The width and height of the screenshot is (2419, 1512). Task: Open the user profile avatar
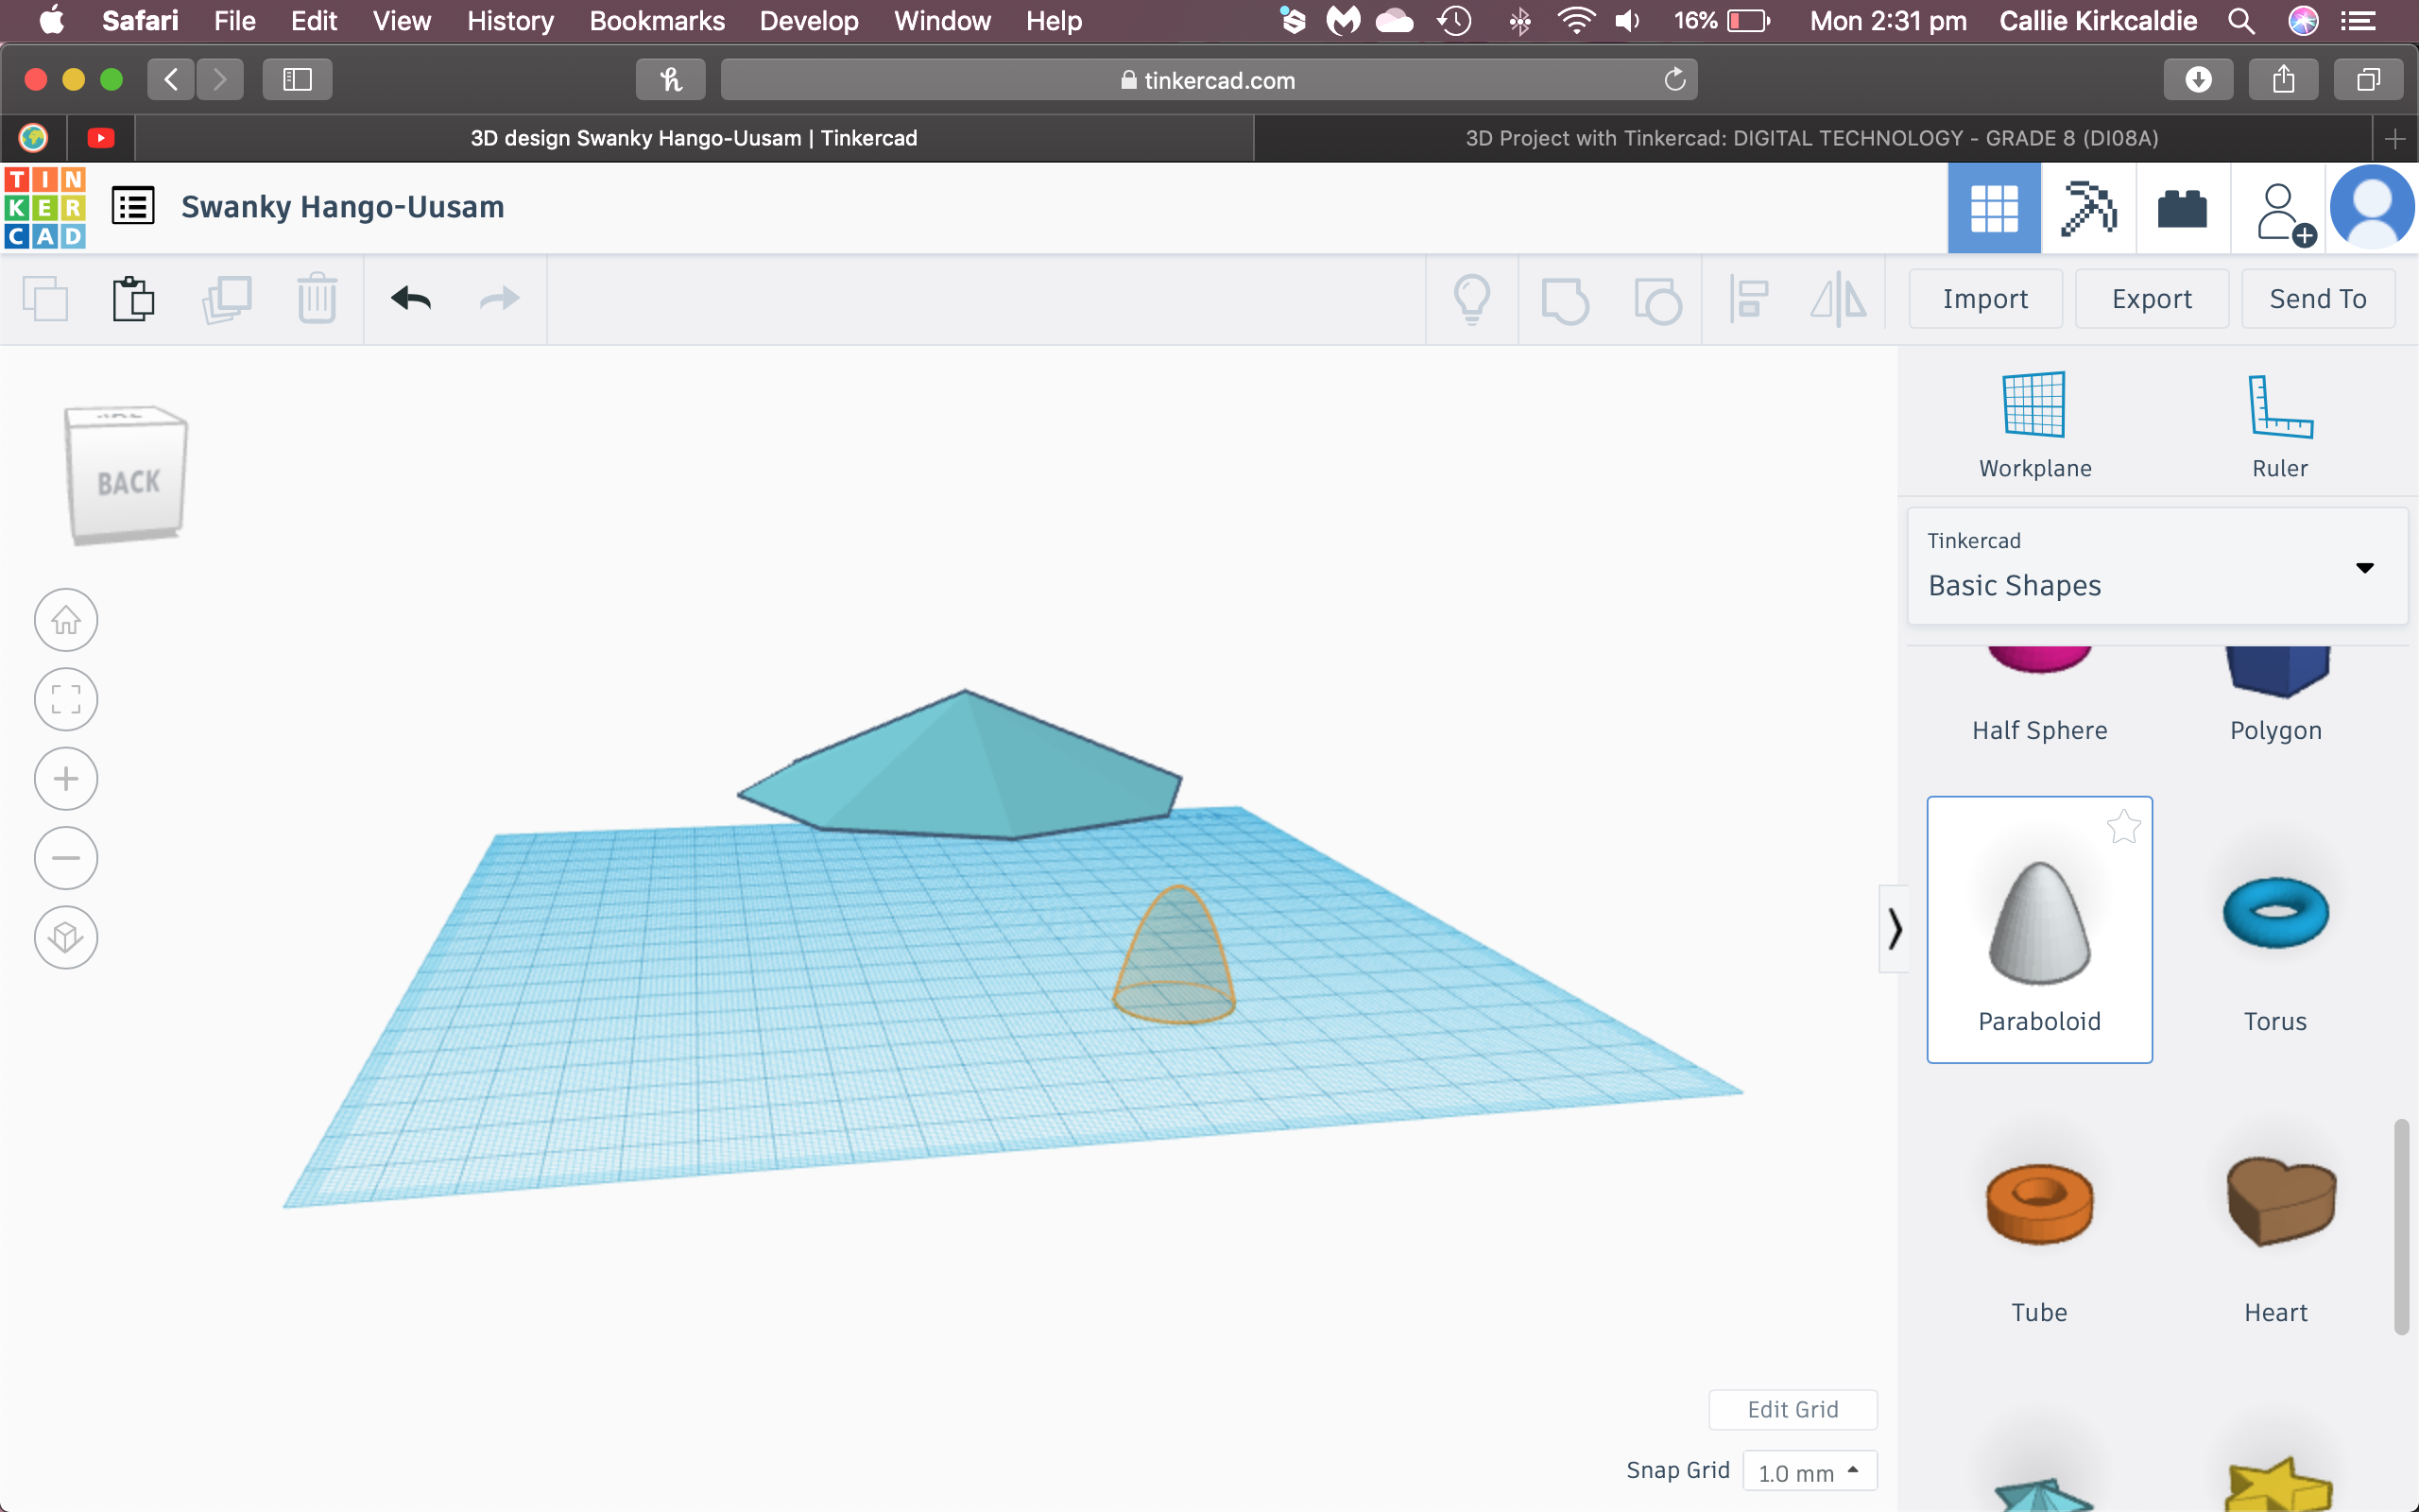click(x=2372, y=208)
